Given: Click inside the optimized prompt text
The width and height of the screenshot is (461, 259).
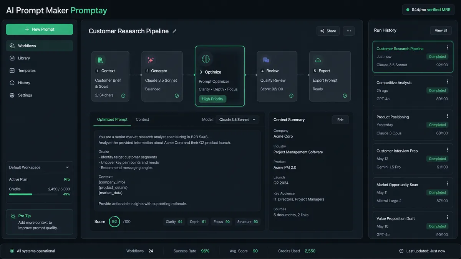Looking at the screenshot, I should click(x=177, y=170).
